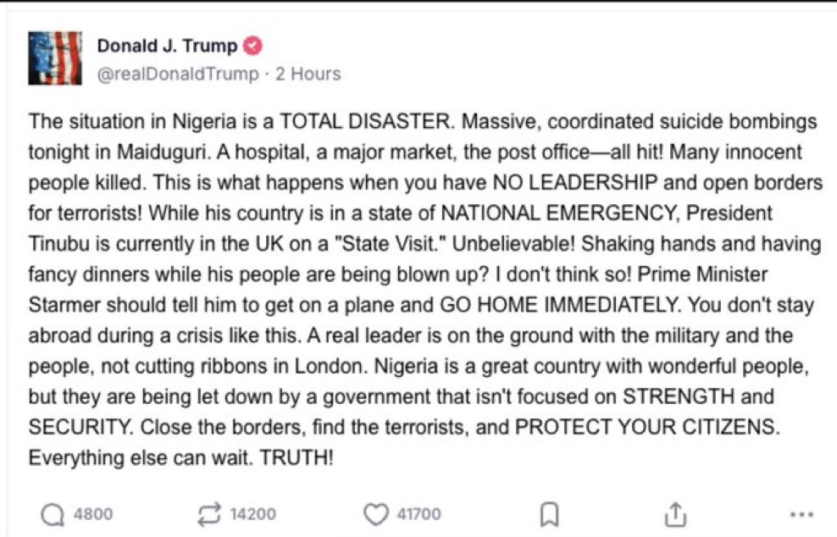This screenshot has width=837, height=537.
Task: Click the red verified badge
Action: [x=253, y=47]
